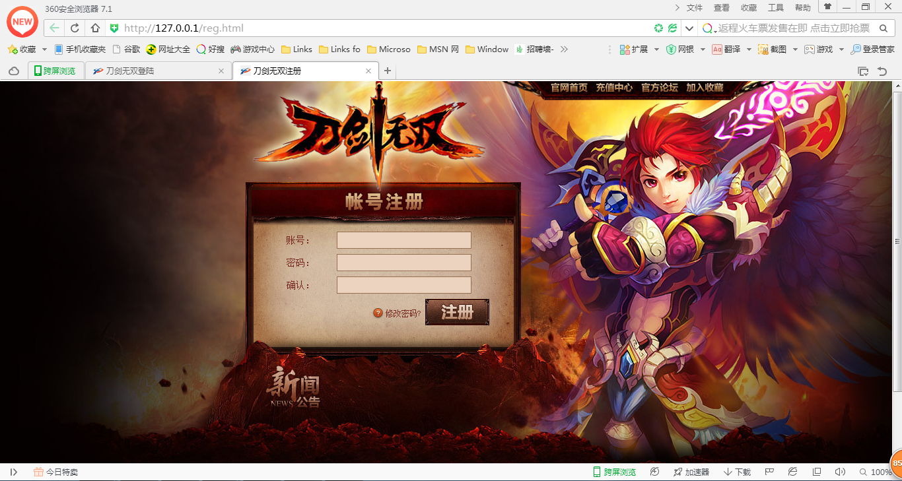Click the 跨屏浏览 status bar item
The image size is (902, 481).
tap(615, 472)
